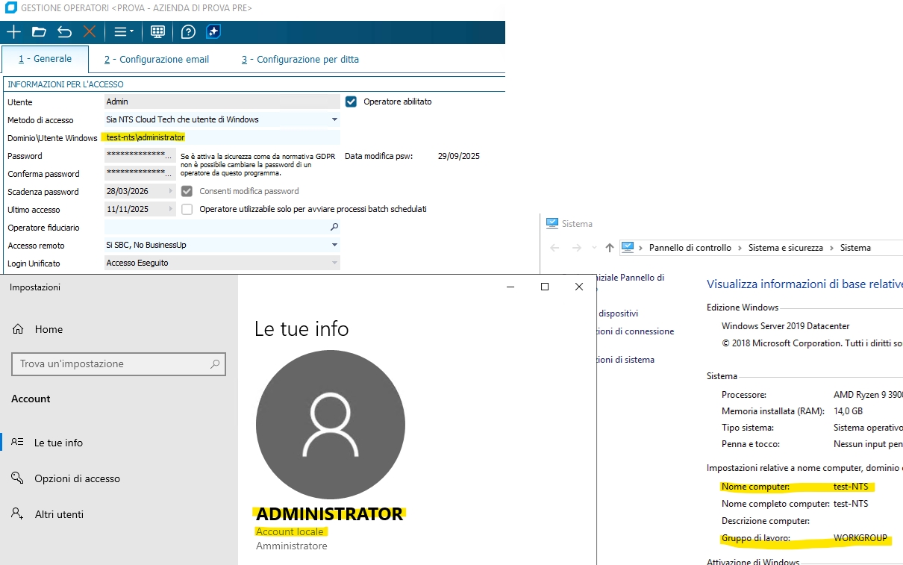Image resolution: width=903 pixels, height=565 pixels.
Task: Click the search magnifier in Impostazioni
Action: click(x=215, y=364)
